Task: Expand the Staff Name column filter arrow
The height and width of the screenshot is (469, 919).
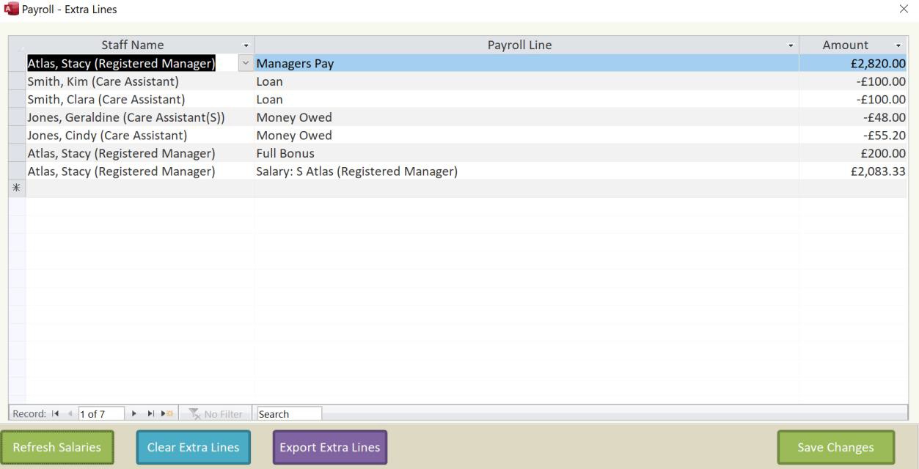Action: tap(246, 45)
